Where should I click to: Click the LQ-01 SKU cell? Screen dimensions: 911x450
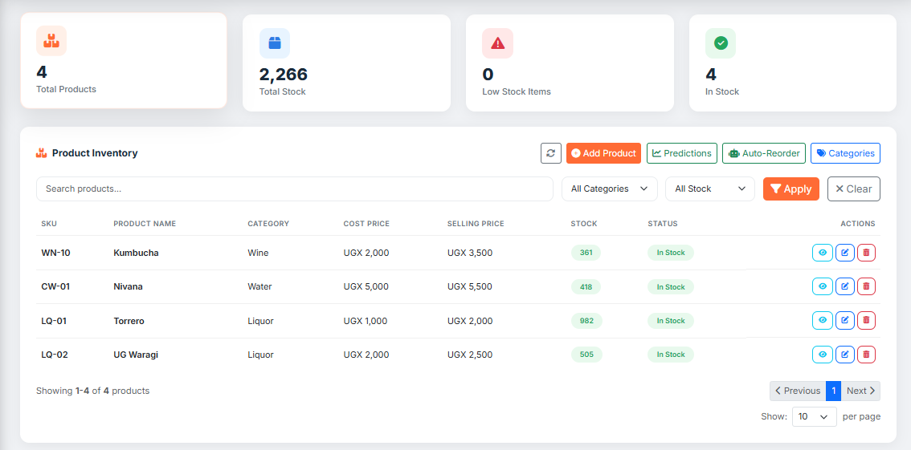(54, 321)
